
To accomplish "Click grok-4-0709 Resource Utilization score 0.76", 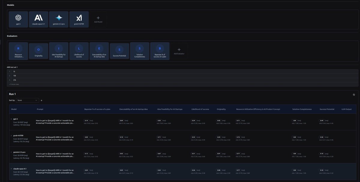I will [238, 137].
